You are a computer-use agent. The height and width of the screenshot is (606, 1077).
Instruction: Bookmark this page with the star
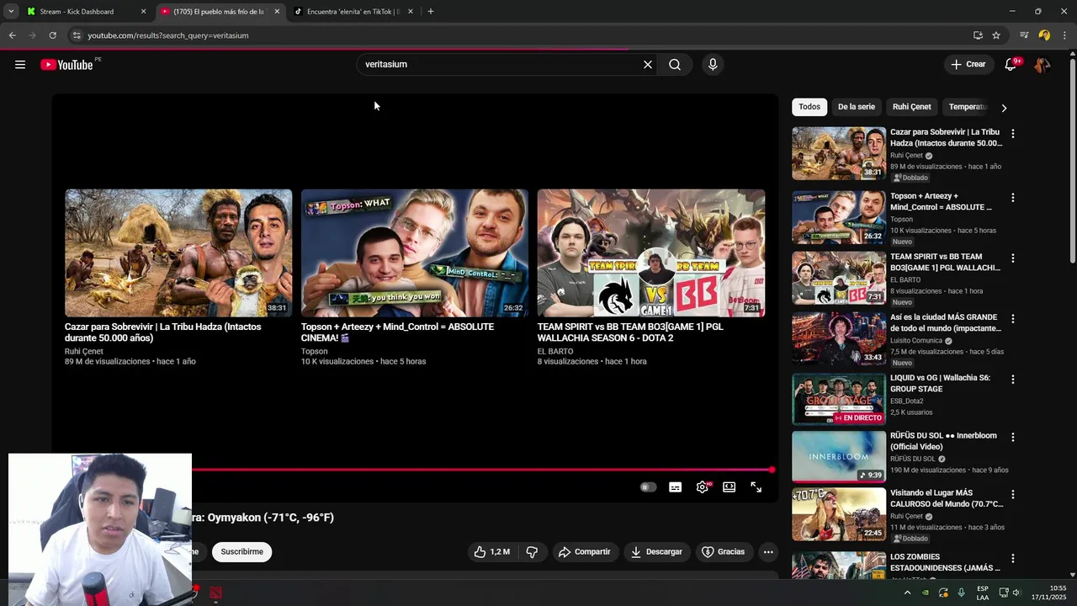coord(996,35)
